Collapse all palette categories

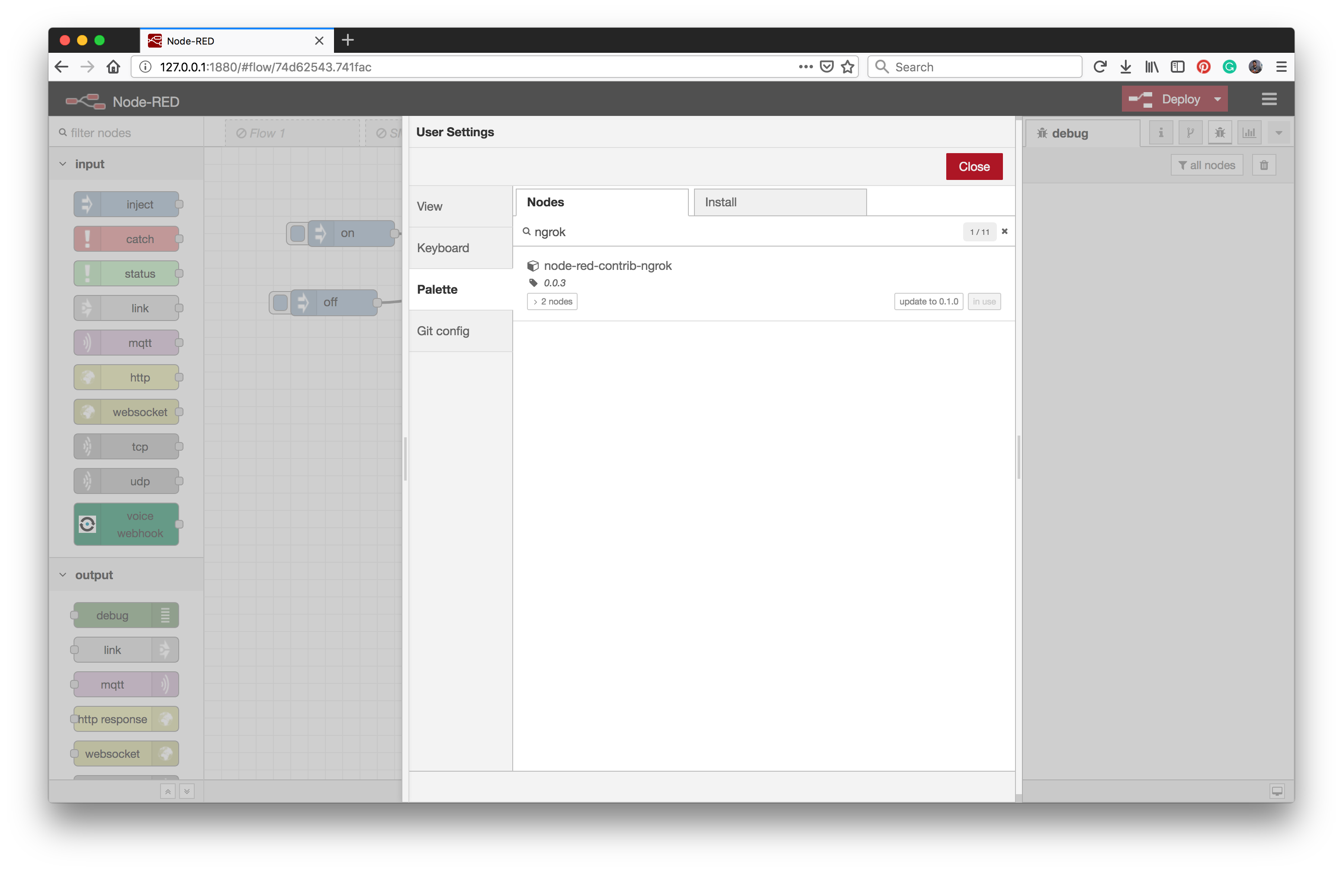pos(167,792)
